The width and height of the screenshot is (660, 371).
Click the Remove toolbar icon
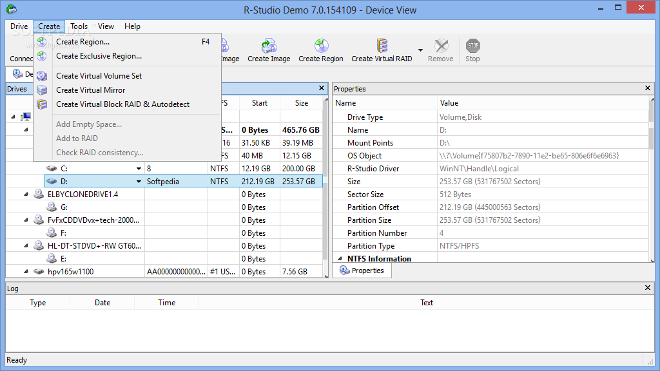point(441,46)
